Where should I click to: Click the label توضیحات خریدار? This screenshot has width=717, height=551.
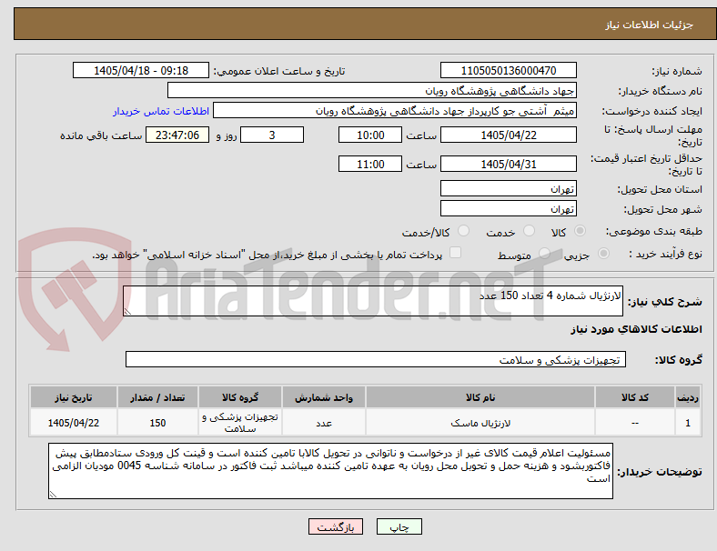pyautogui.click(x=660, y=472)
